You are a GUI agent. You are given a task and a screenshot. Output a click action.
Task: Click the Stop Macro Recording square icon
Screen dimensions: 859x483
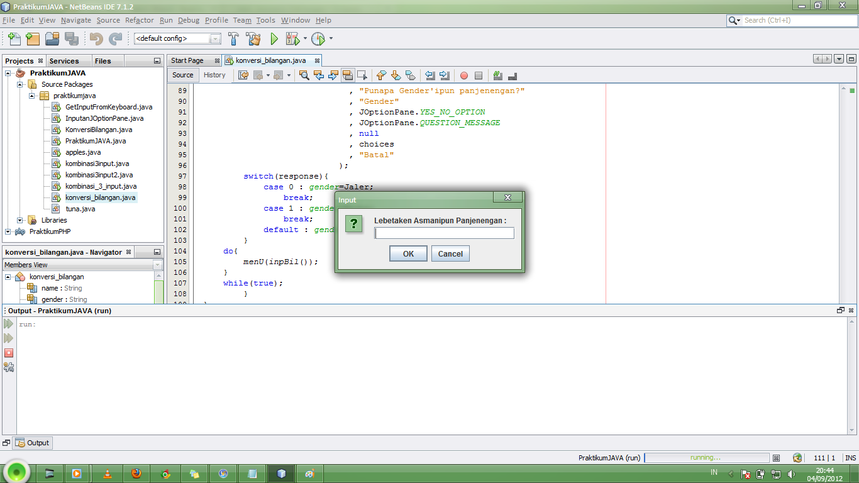point(479,75)
